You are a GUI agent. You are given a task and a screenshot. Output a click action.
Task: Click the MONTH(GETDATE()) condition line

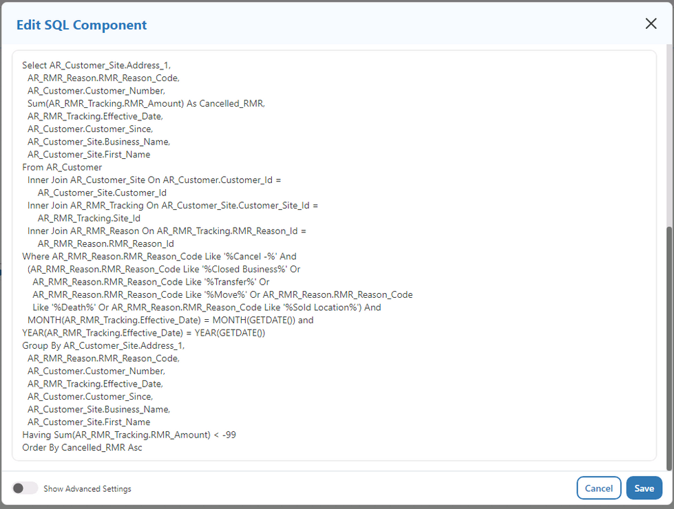pos(170,320)
